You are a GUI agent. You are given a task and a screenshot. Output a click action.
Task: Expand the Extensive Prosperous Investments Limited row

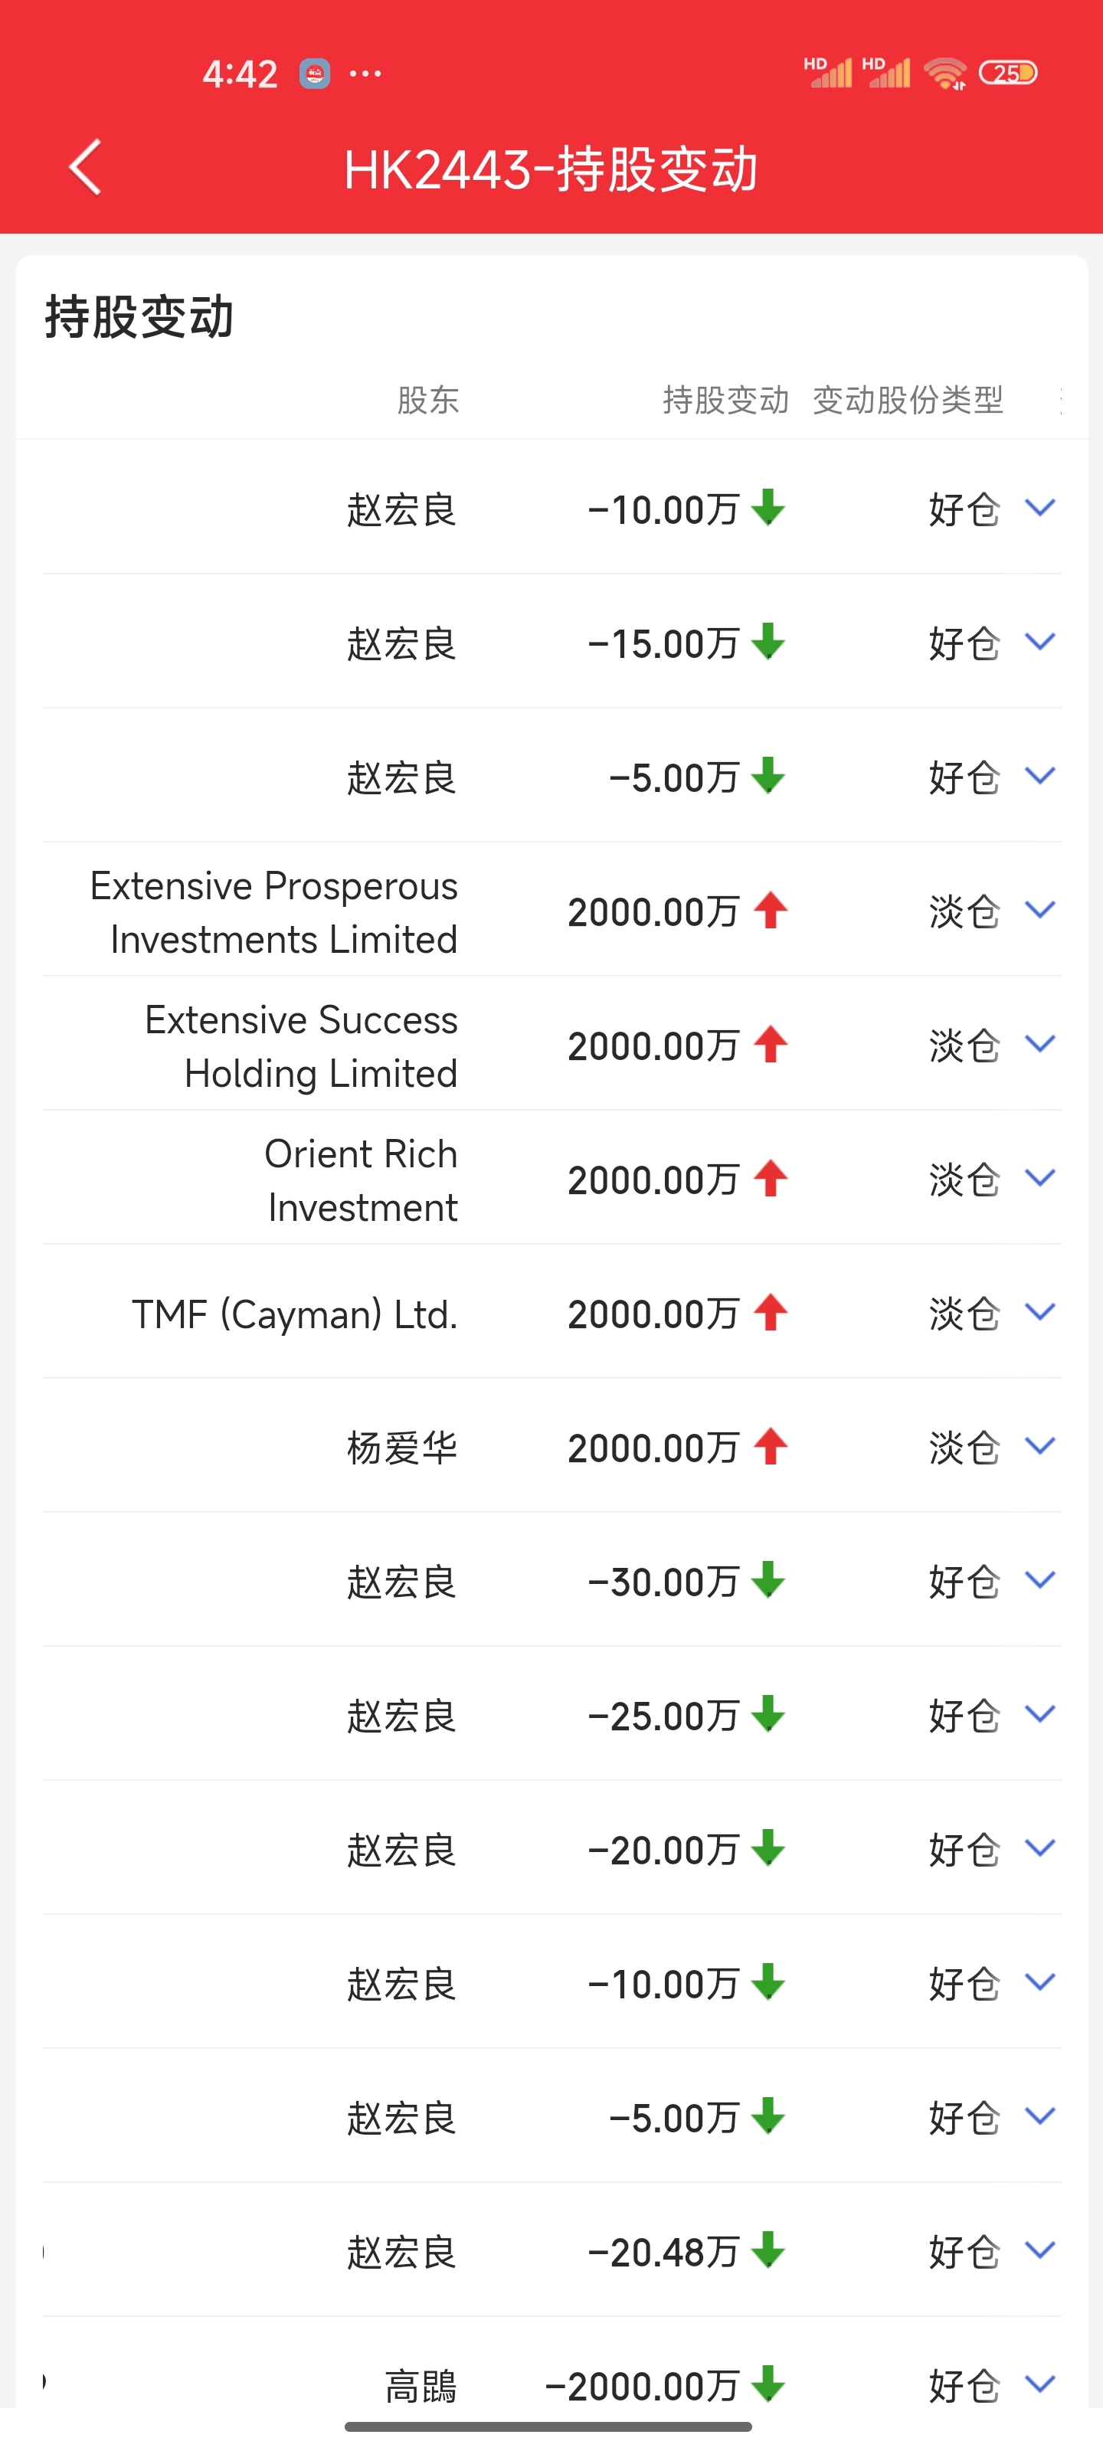[x=1040, y=911]
